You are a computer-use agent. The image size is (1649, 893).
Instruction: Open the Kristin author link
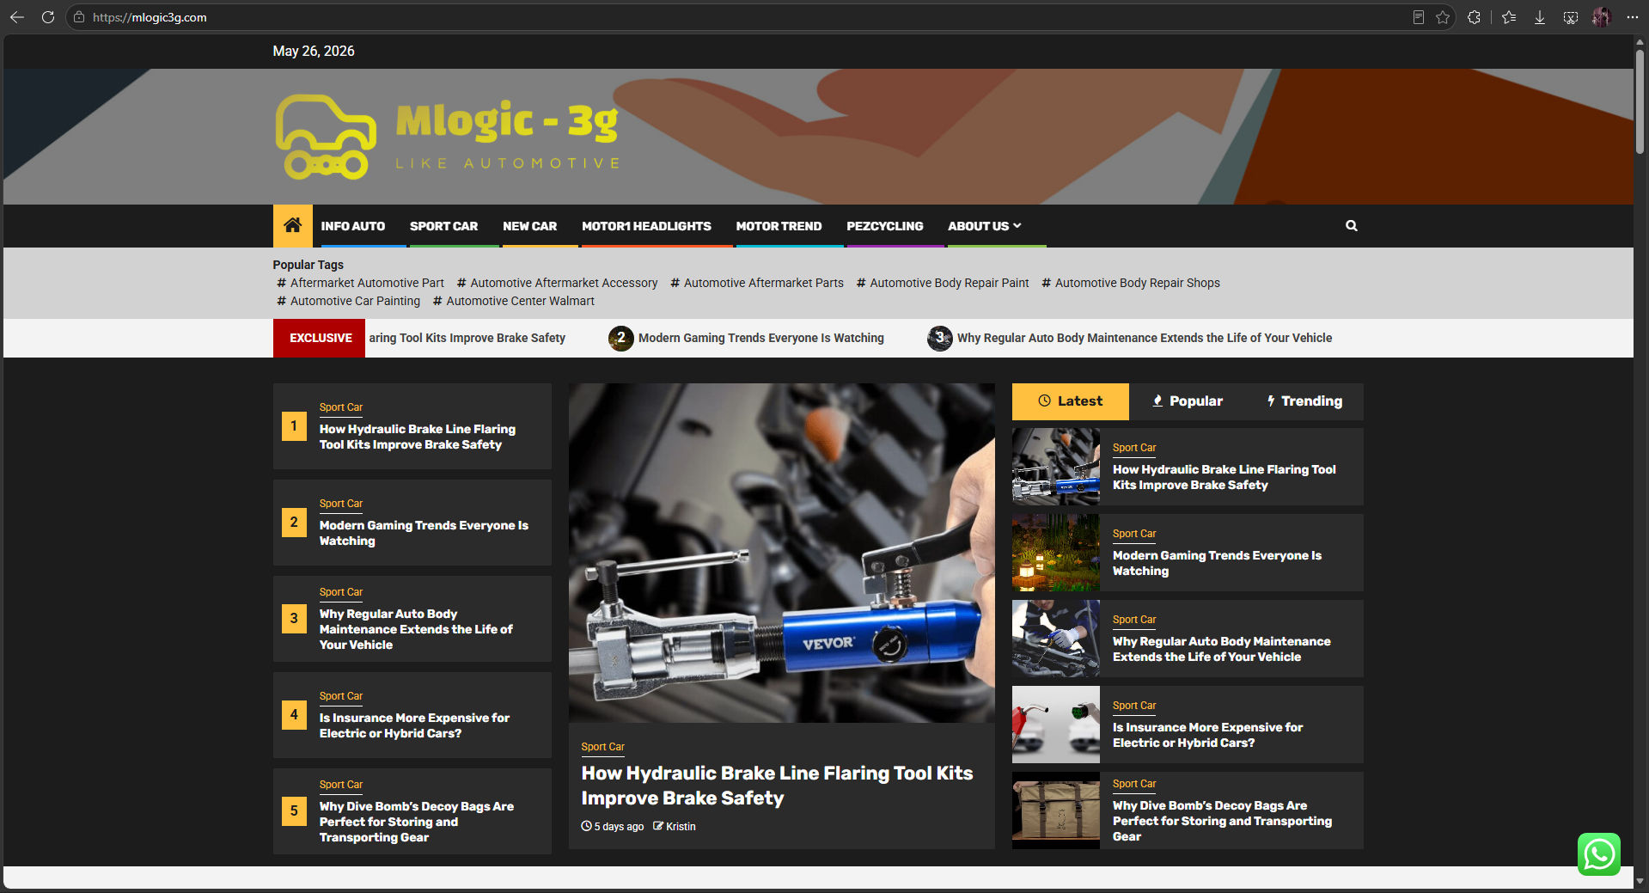click(681, 827)
